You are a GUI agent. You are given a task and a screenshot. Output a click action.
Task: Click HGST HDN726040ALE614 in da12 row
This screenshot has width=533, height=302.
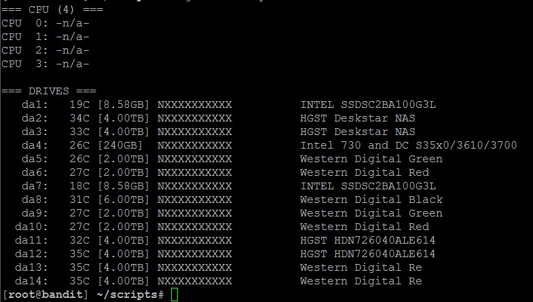coord(368,254)
